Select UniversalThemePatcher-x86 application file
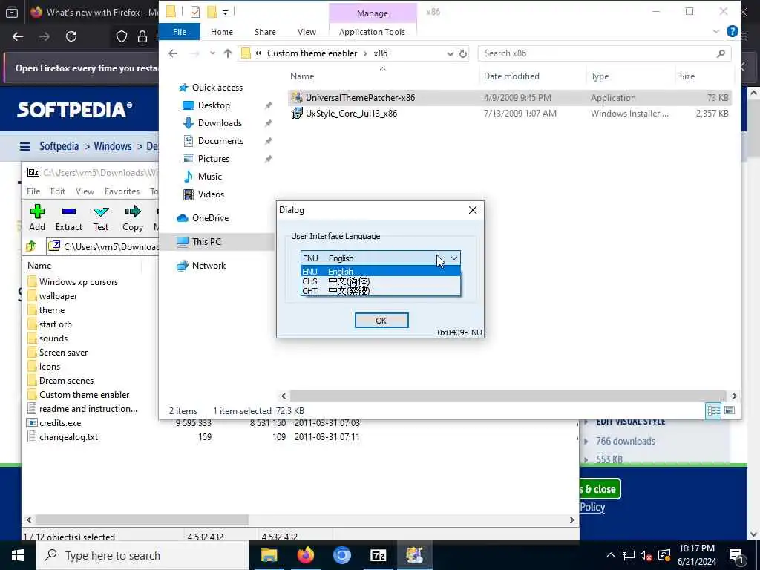This screenshot has width=760, height=570. coord(360,98)
